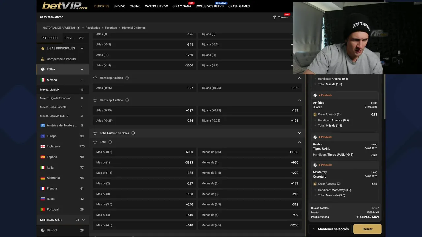Viewport: 422px width, 237px height.
Task: Open Exclusivos BetVIP menu
Action: pyautogui.click(x=210, y=6)
